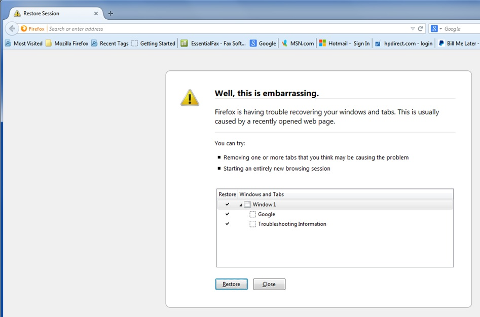Open Bill Me Later bookmark
The image size is (480, 317).
coord(459,44)
